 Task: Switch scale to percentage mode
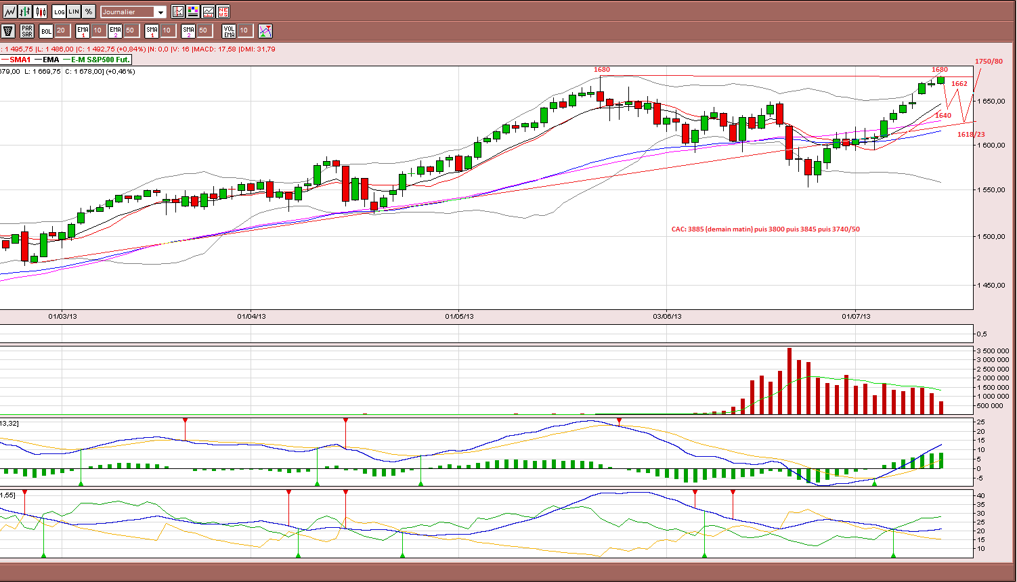[x=89, y=12]
